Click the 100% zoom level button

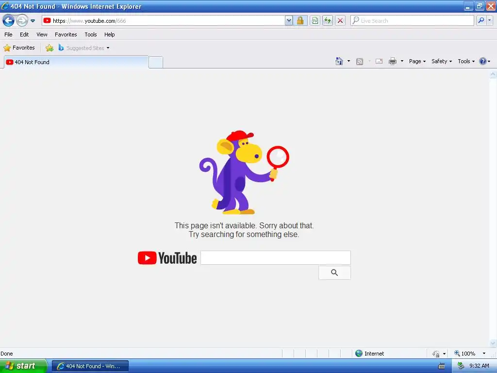point(464,354)
